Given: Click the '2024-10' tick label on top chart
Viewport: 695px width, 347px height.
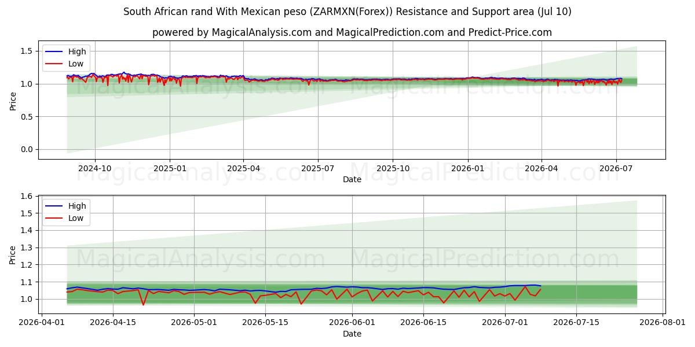Looking at the screenshot, I should coord(94,168).
